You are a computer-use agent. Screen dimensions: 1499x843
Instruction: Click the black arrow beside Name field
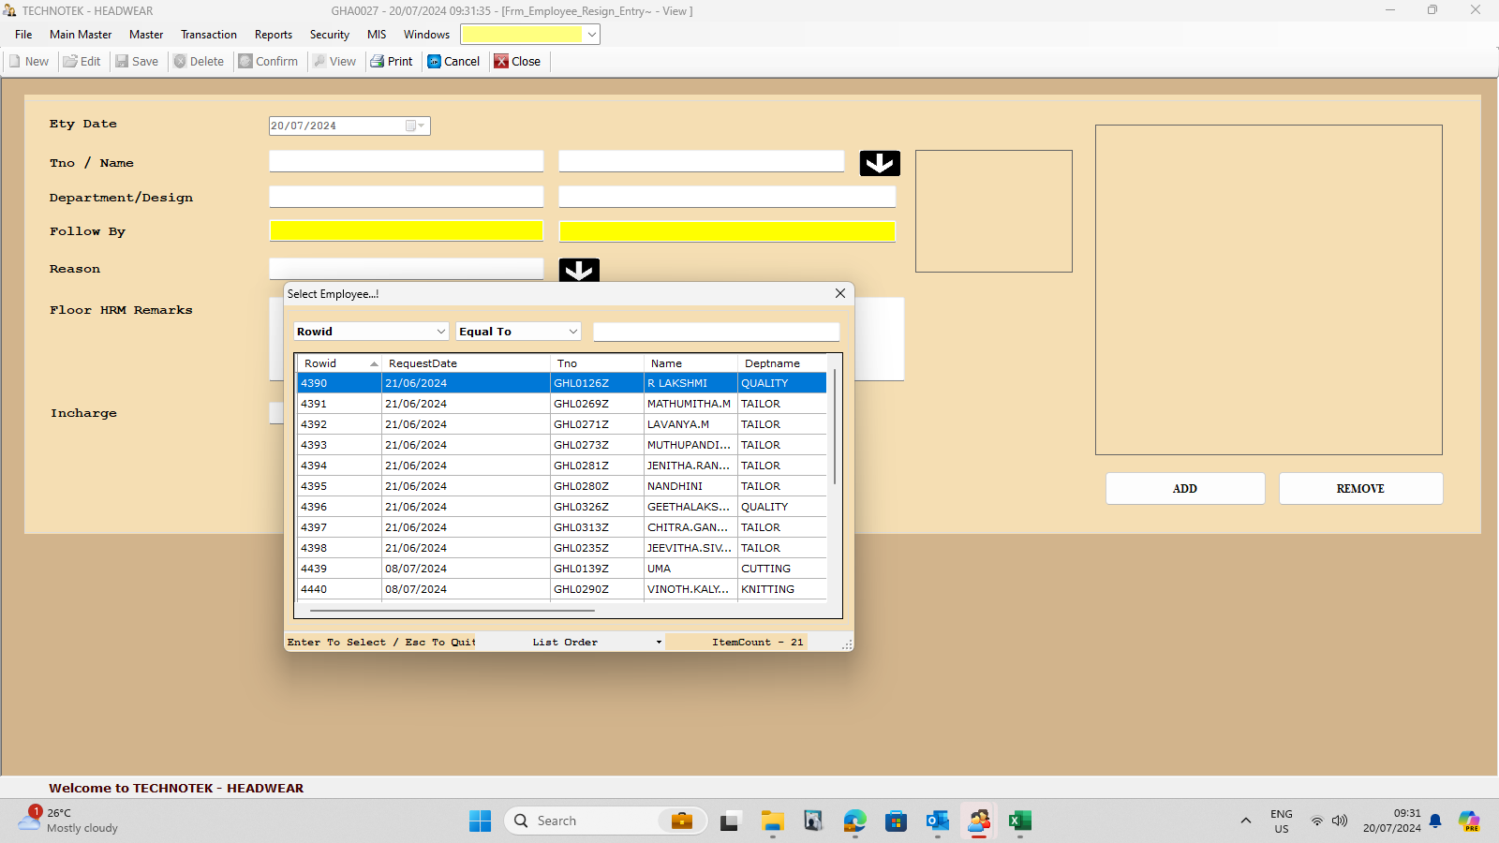click(x=880, y=163)
